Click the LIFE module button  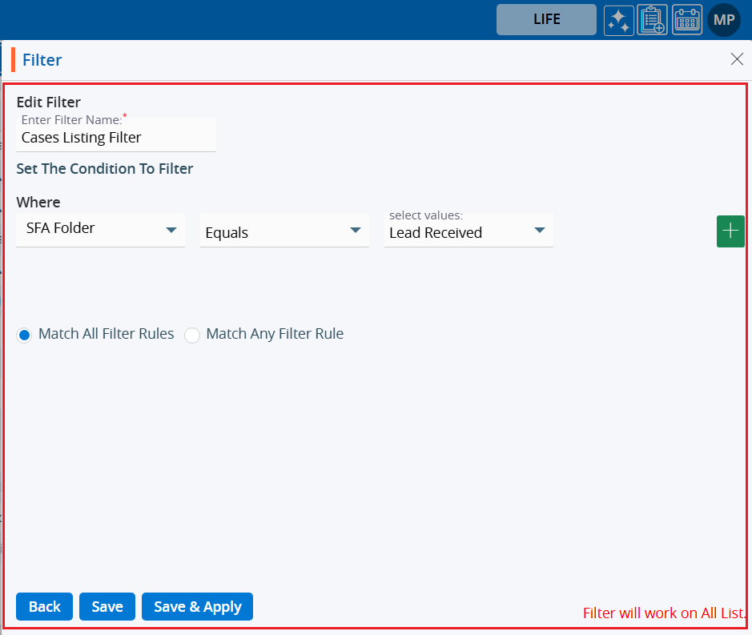coord(546,20)
